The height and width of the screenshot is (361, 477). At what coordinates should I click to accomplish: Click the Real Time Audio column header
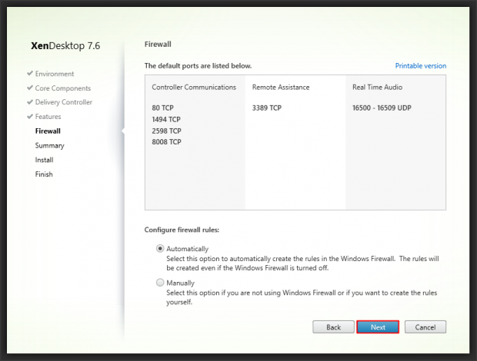[x=377, y=88]
